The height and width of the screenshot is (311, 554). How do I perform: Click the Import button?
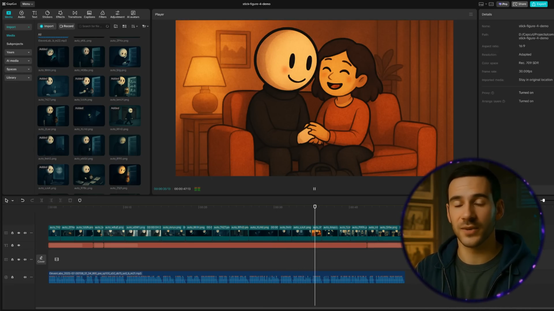(47, 26)
